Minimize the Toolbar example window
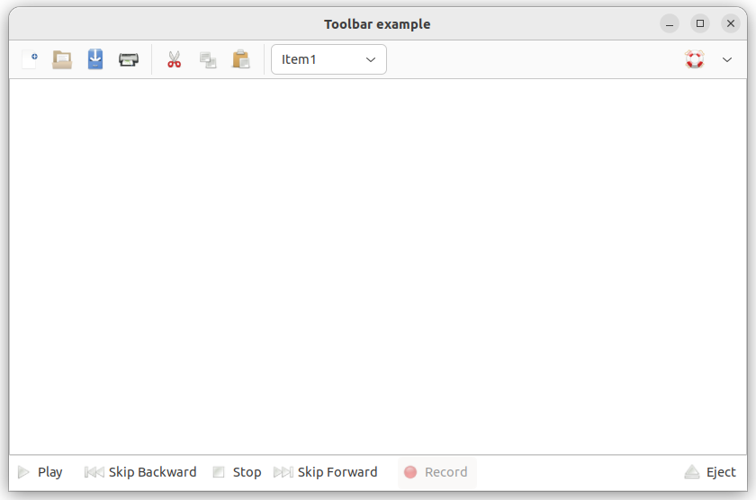The height and width of the screenshot is (500, 756). [670, 24]
